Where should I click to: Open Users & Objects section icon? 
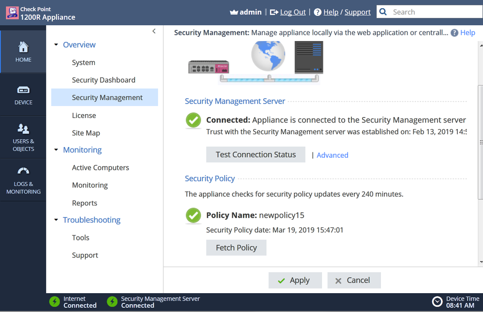23,129
